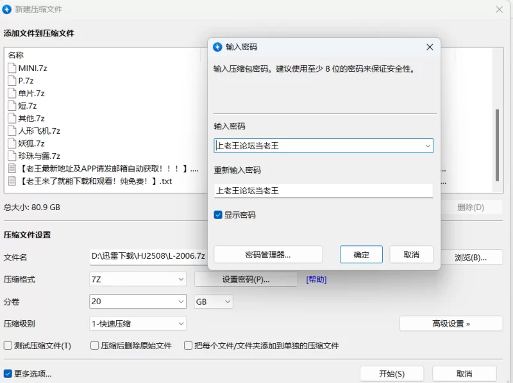Expand the 输入密码 history dropdown arrow
The height and width of the screenshot is (383, 513).
coord(427,146)
